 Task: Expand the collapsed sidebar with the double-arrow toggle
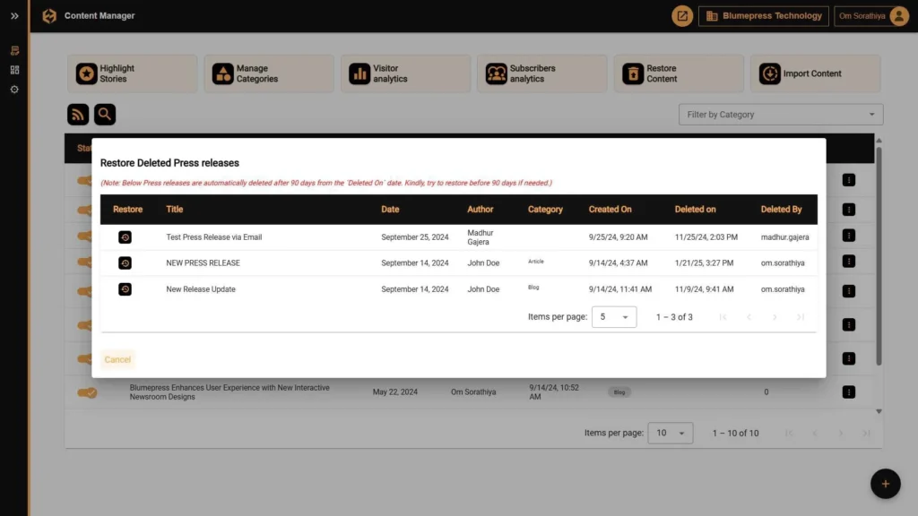click(13, 15)
